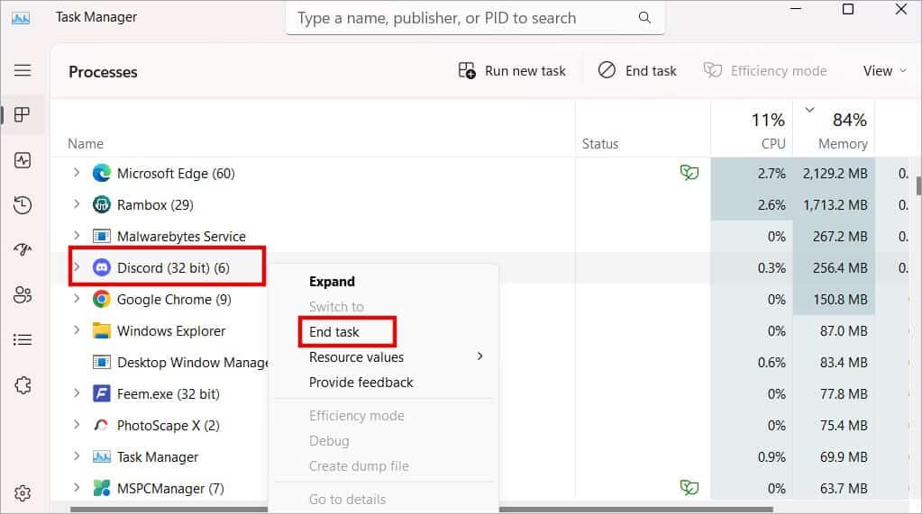Click the PhotoScape X app icon
This screenshot has width=922, height=514.
point(101,425)
